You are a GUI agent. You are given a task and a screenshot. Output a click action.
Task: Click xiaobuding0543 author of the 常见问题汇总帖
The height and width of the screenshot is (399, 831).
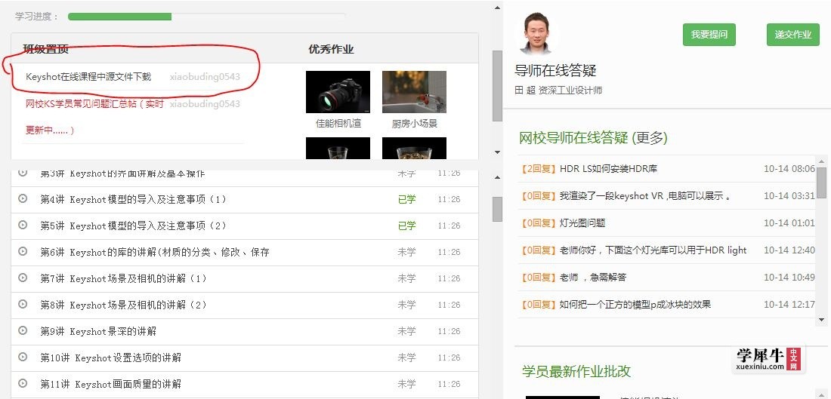coord(205,104)
